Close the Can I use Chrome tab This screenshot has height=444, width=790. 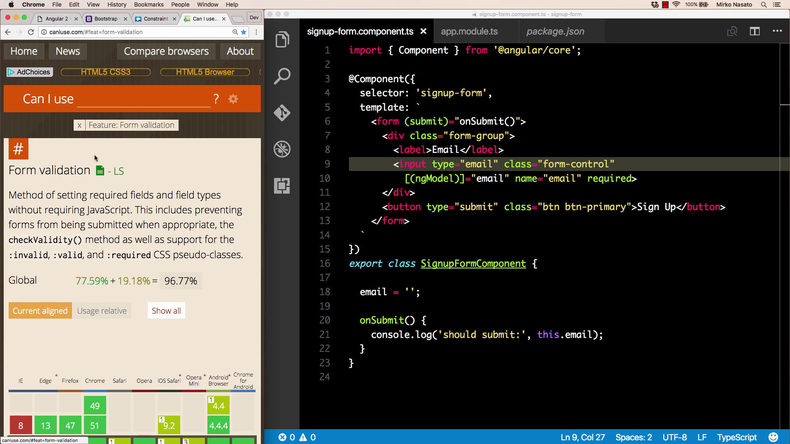click(224, 19)
